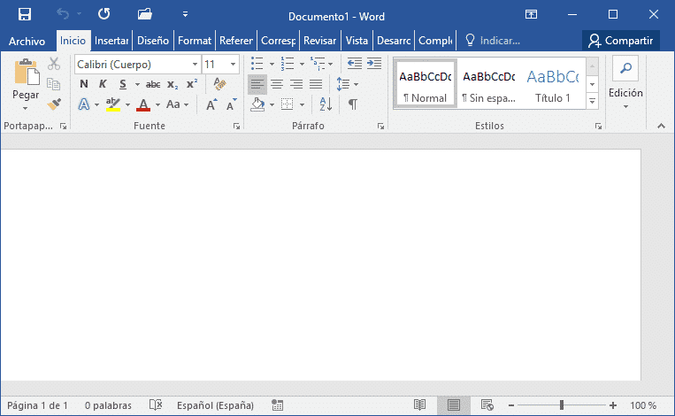Open the font size dropdown showing 11
Viewport: 675px width, 416px height.
(x=234, y=65)
